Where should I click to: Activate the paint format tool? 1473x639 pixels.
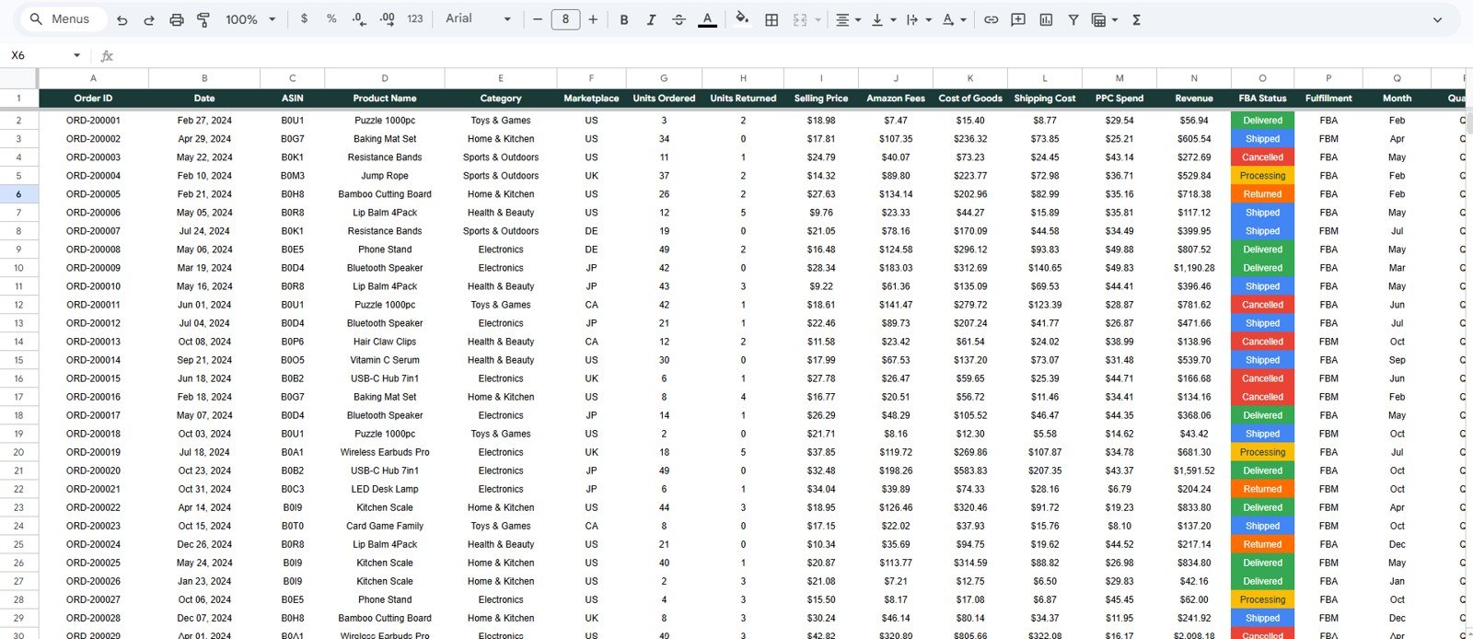click(203, 19)
